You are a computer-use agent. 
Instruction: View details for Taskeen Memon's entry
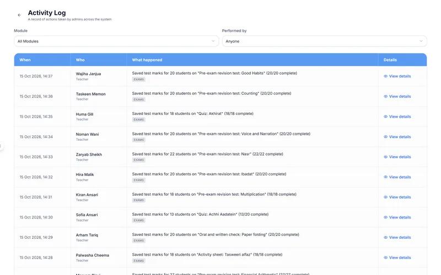point(397,96)
